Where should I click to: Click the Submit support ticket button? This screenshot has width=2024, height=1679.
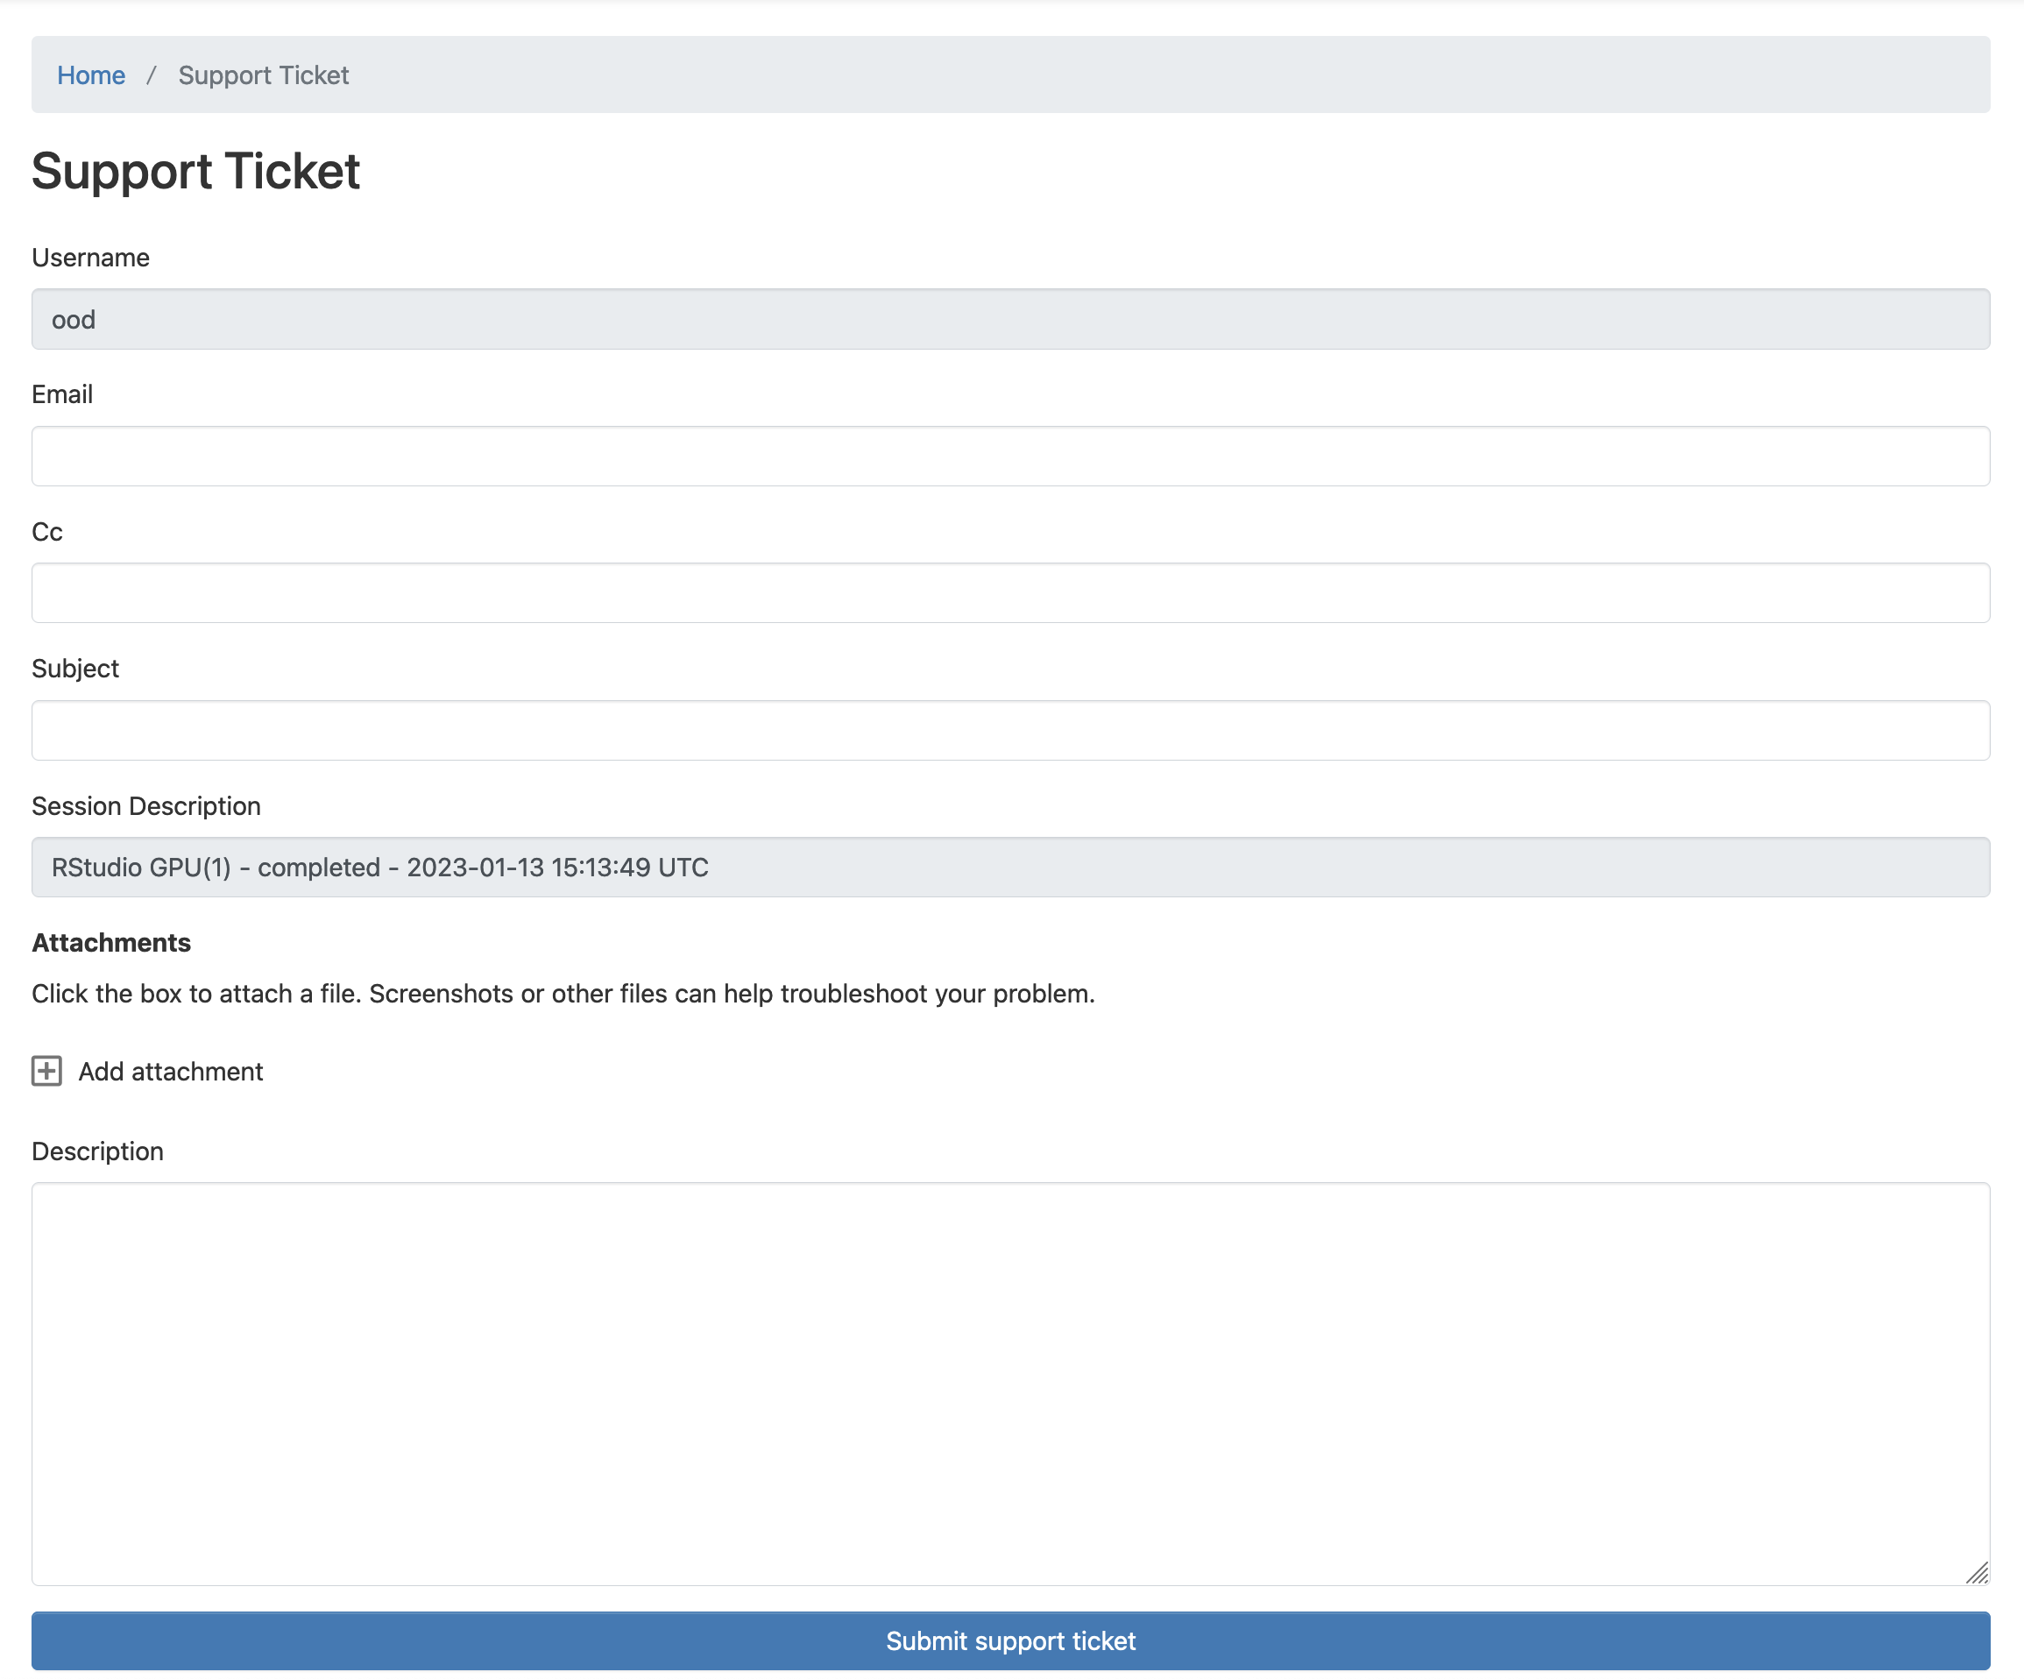pyautogui.click(x=1010, y=1640)
